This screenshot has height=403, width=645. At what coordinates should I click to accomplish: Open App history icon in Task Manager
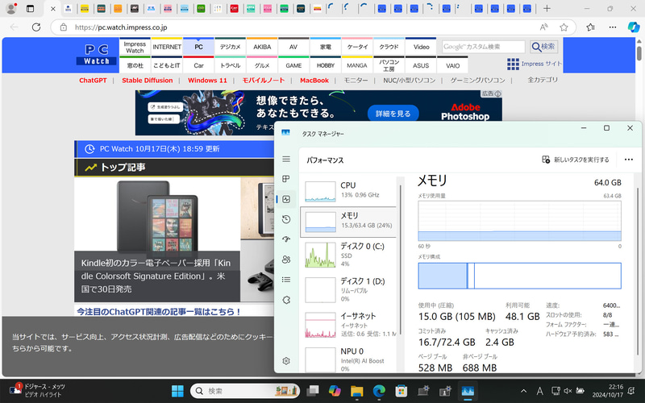point(286,219)
